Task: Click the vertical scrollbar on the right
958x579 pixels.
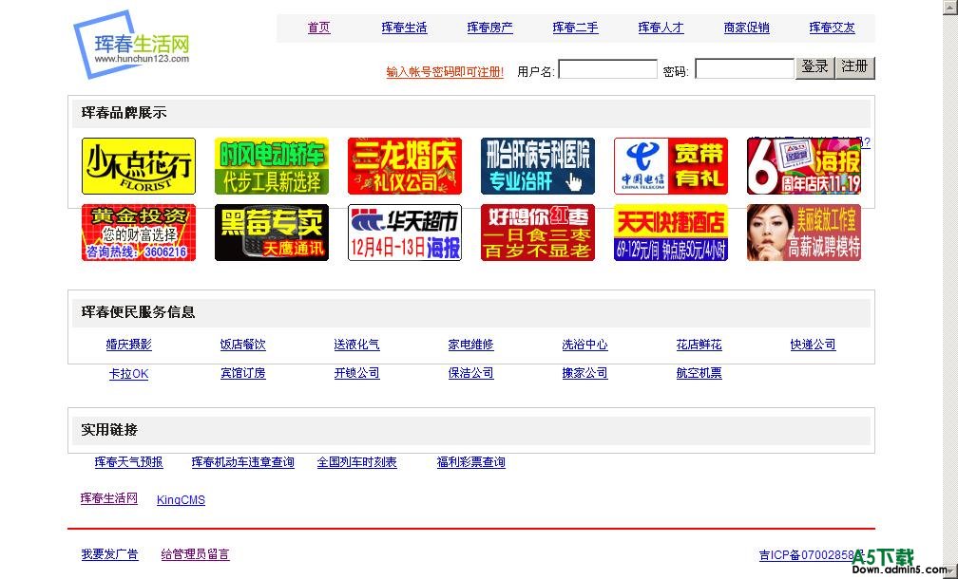Action: pyautogui.click(x=950, y=289)
